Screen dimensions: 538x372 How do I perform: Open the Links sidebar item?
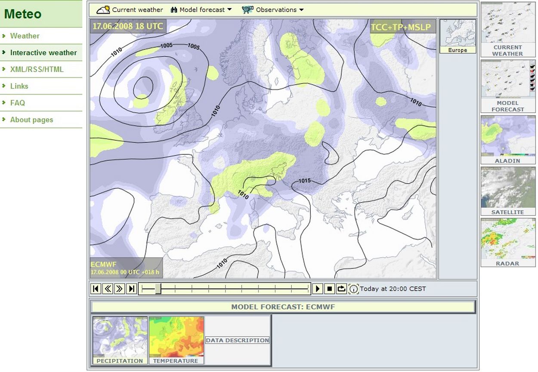[19, 86]
